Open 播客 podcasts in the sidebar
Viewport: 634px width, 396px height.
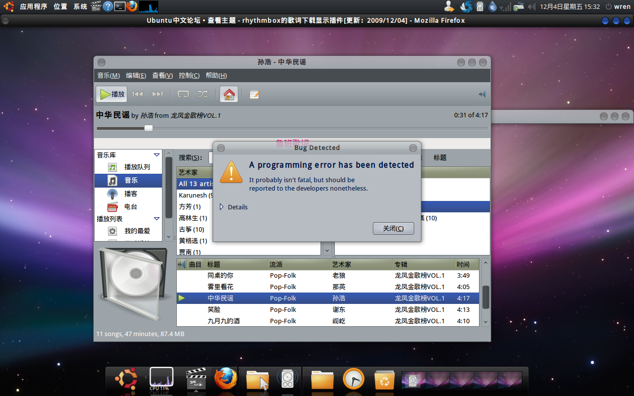(x=128, y=194)
